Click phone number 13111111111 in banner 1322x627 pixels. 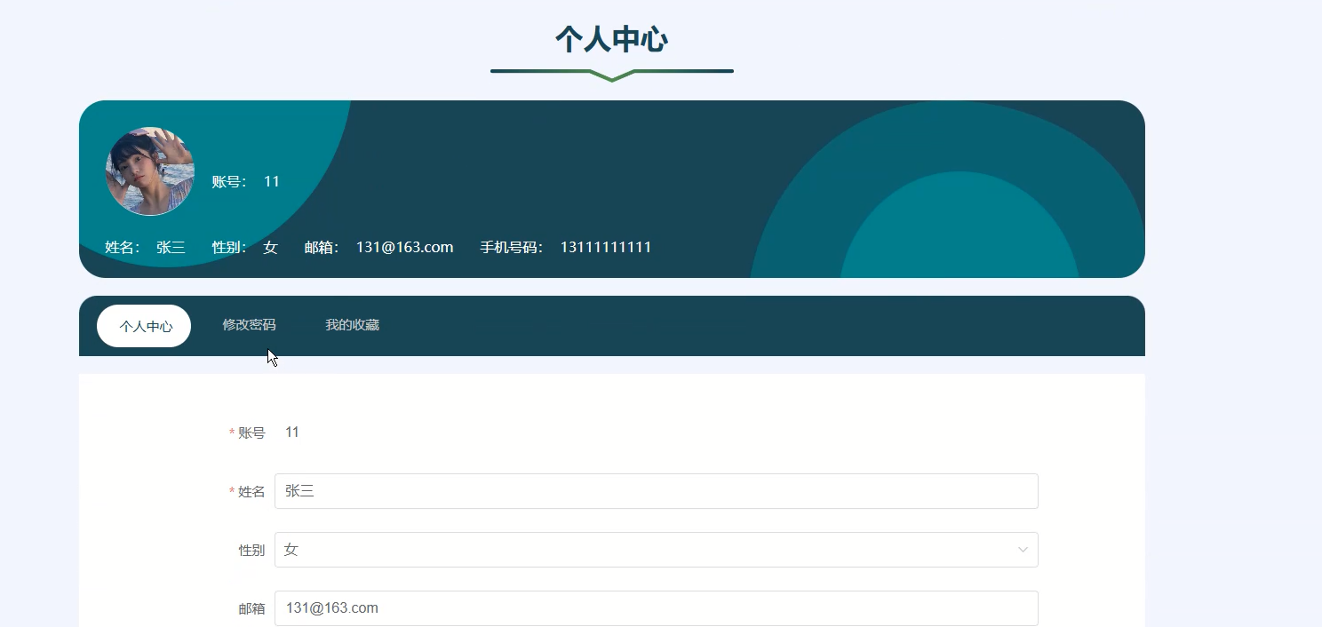605,248
